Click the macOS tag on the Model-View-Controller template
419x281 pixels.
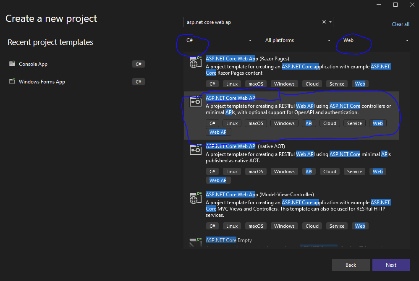coord(256,226)
